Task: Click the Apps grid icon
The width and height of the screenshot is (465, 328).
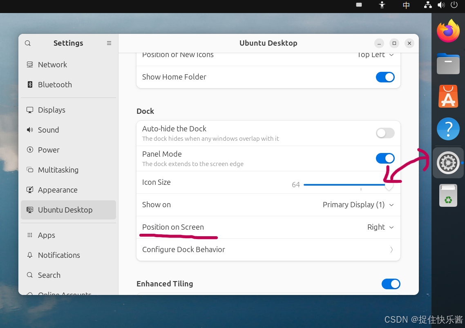Action: (30, 235)
